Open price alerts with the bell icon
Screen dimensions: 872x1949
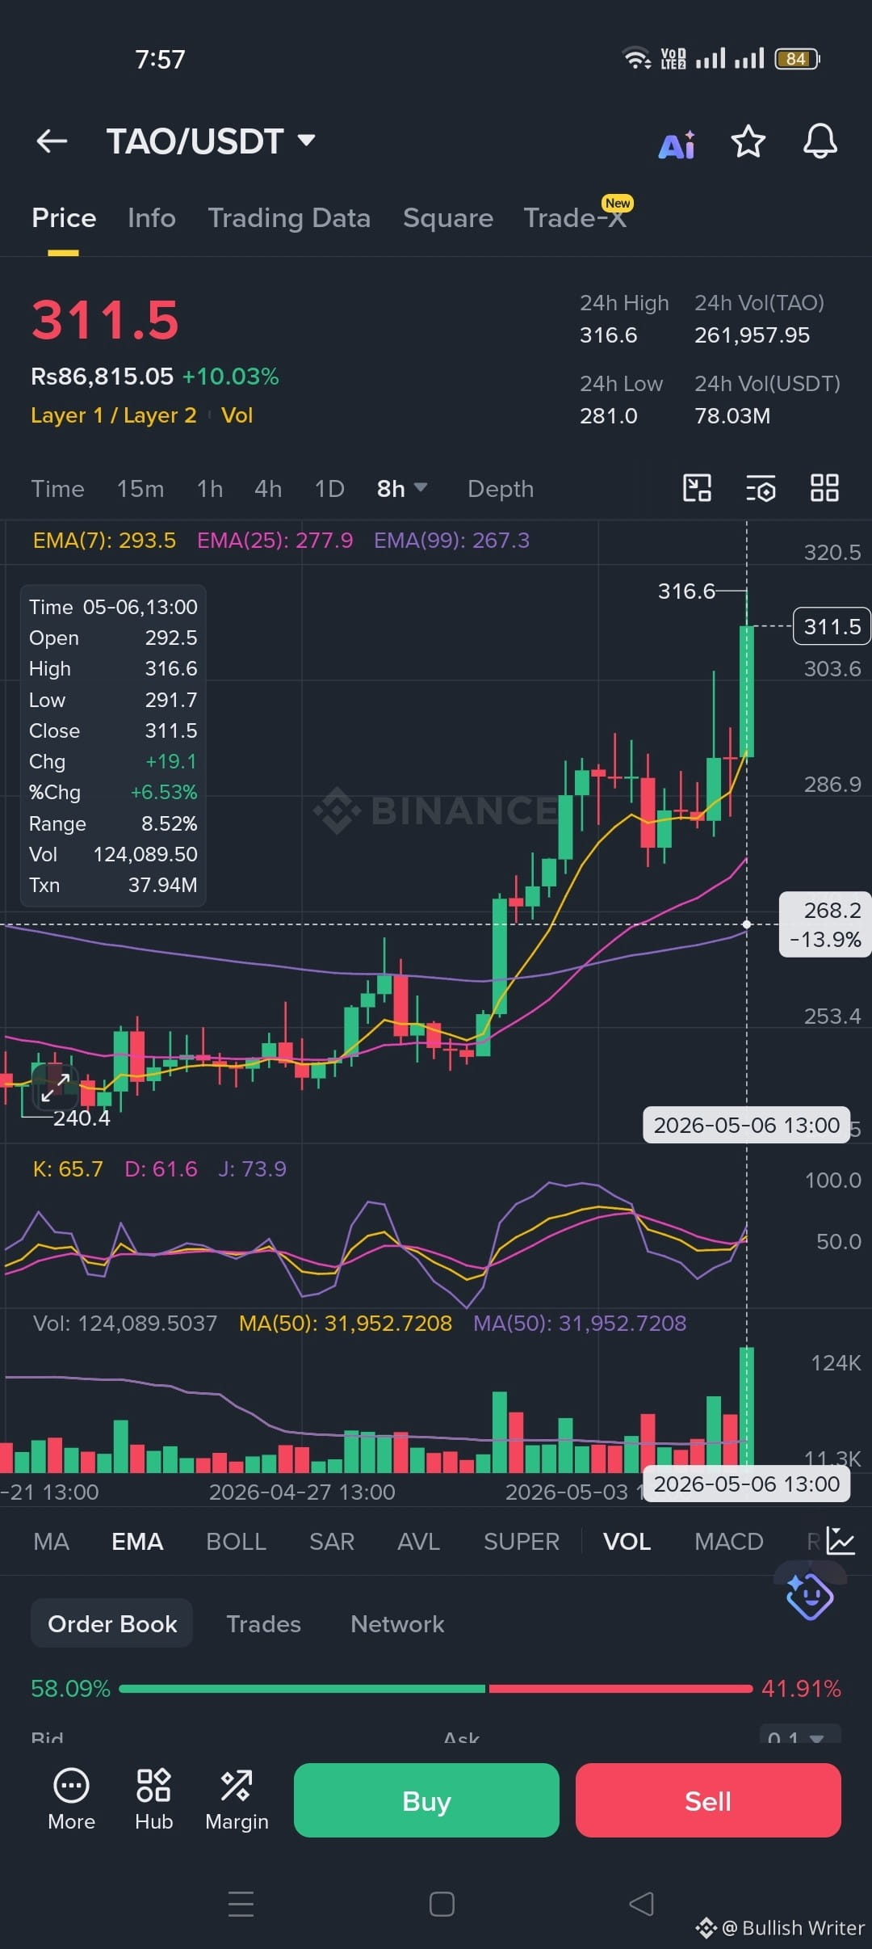pyautogui.click(x=820, y=141)
